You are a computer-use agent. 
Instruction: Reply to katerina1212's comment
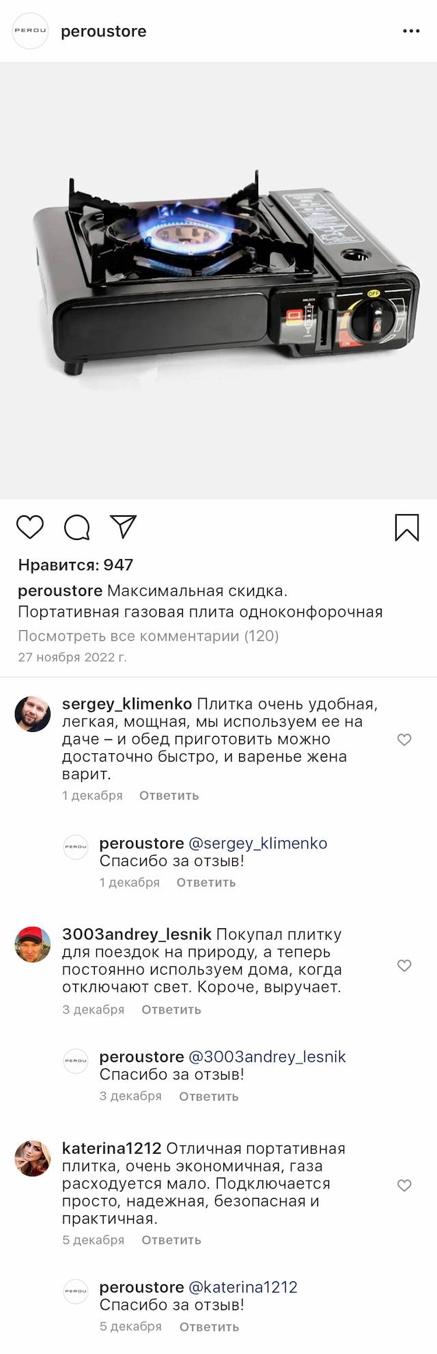pos(171,1240)
